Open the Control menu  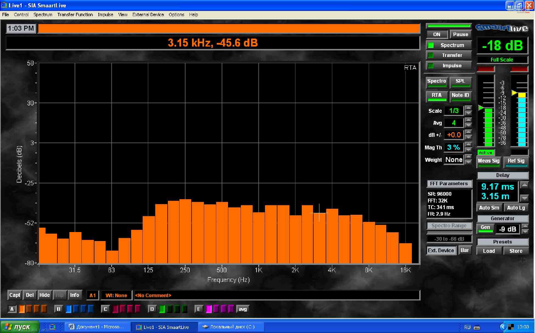pos(21,15)
